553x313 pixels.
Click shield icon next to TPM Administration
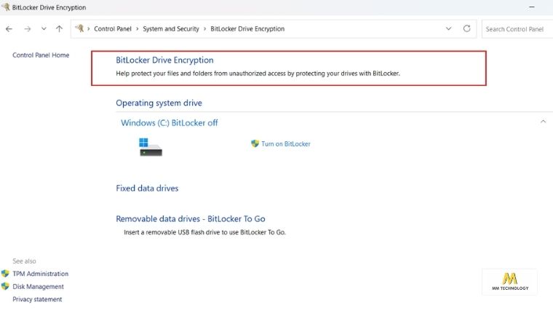[5, 274]
